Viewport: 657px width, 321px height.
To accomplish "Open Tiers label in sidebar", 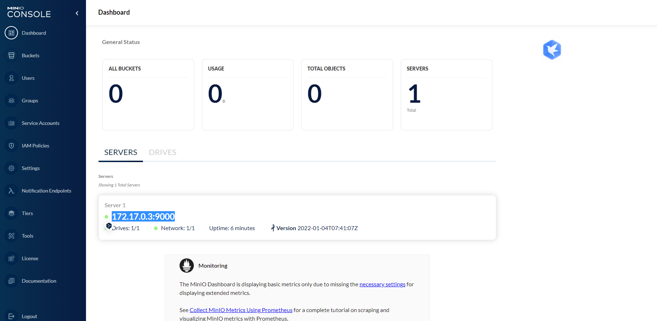I will 27,213.
